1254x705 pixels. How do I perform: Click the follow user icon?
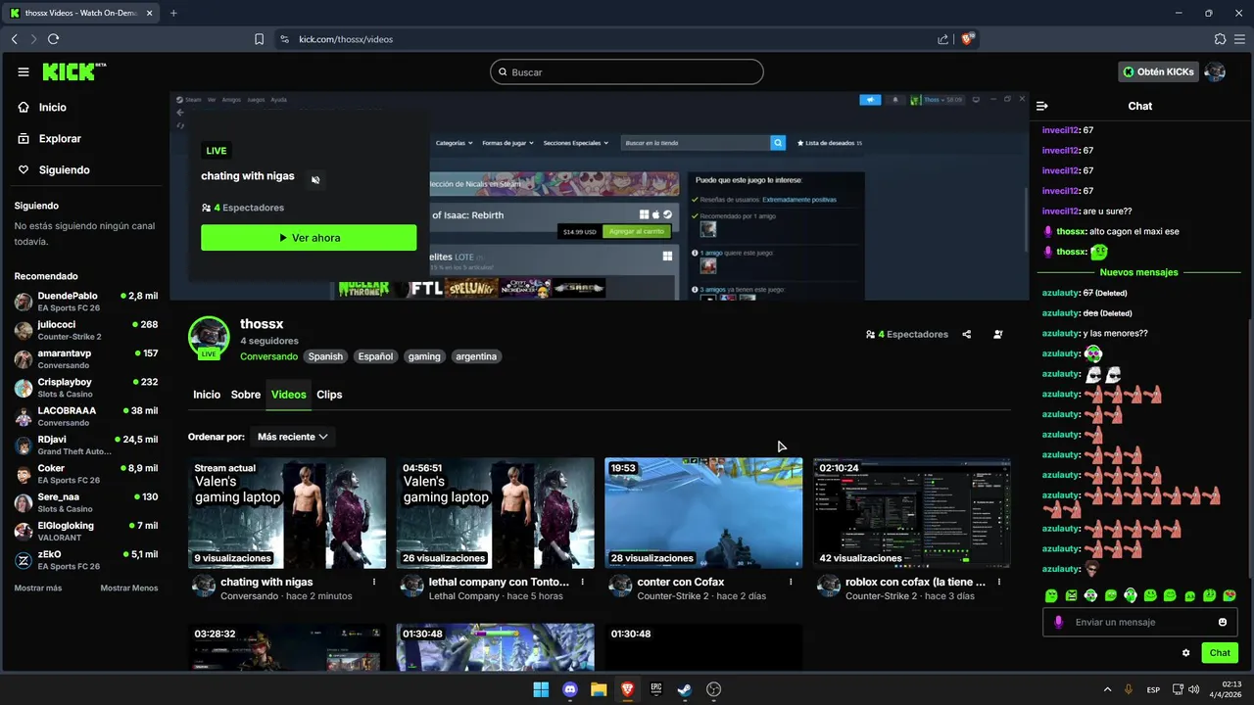coord(998,334)
